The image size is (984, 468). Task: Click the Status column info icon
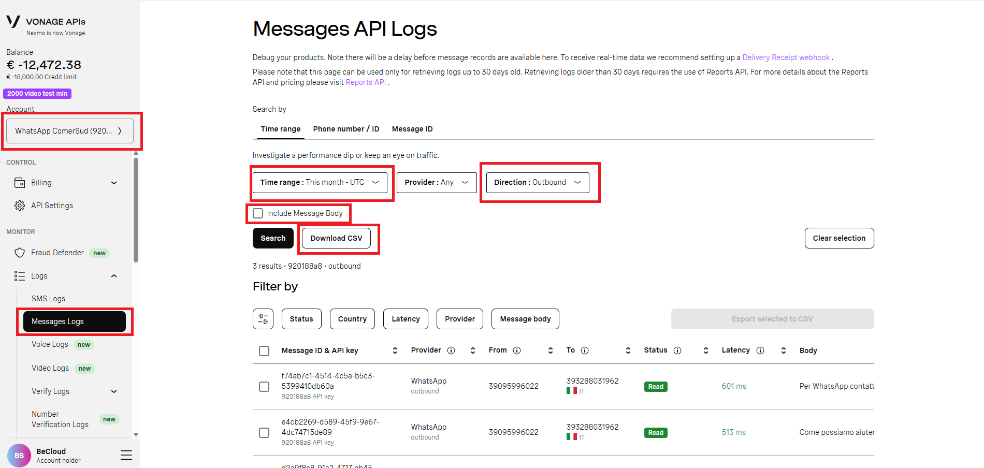point(677,350)
